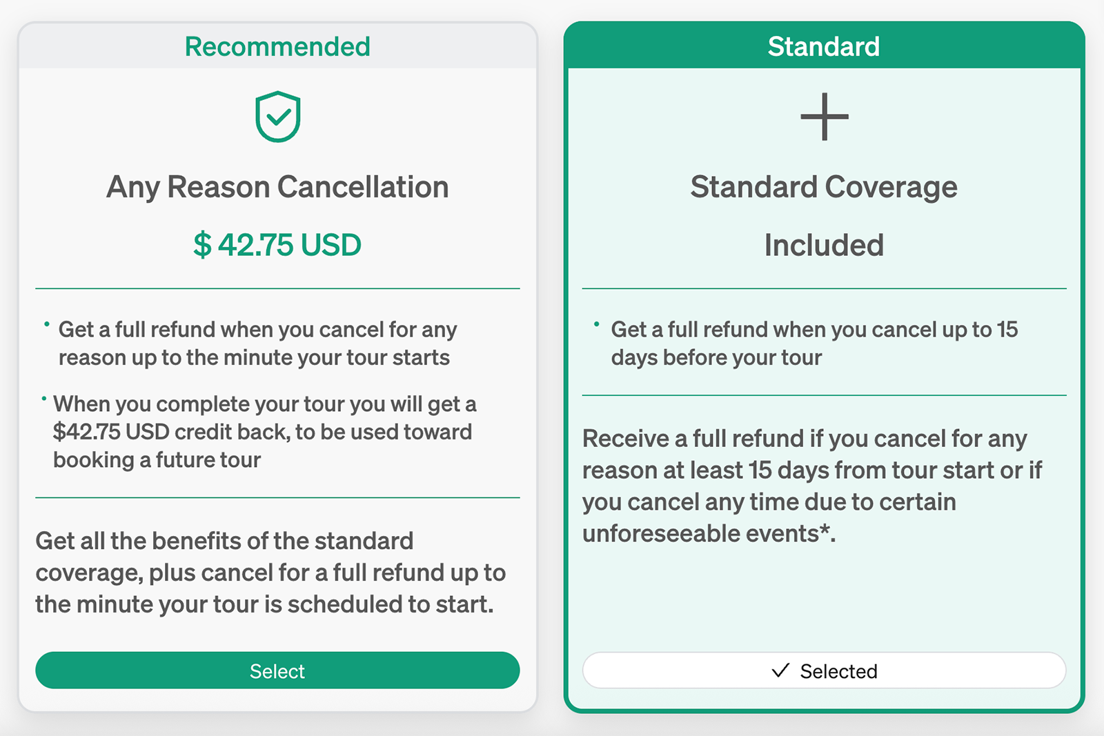Click bullet about cancelling up to 15 days
The width and height of the screenshot is (1104, 736).
coord(814,344)
